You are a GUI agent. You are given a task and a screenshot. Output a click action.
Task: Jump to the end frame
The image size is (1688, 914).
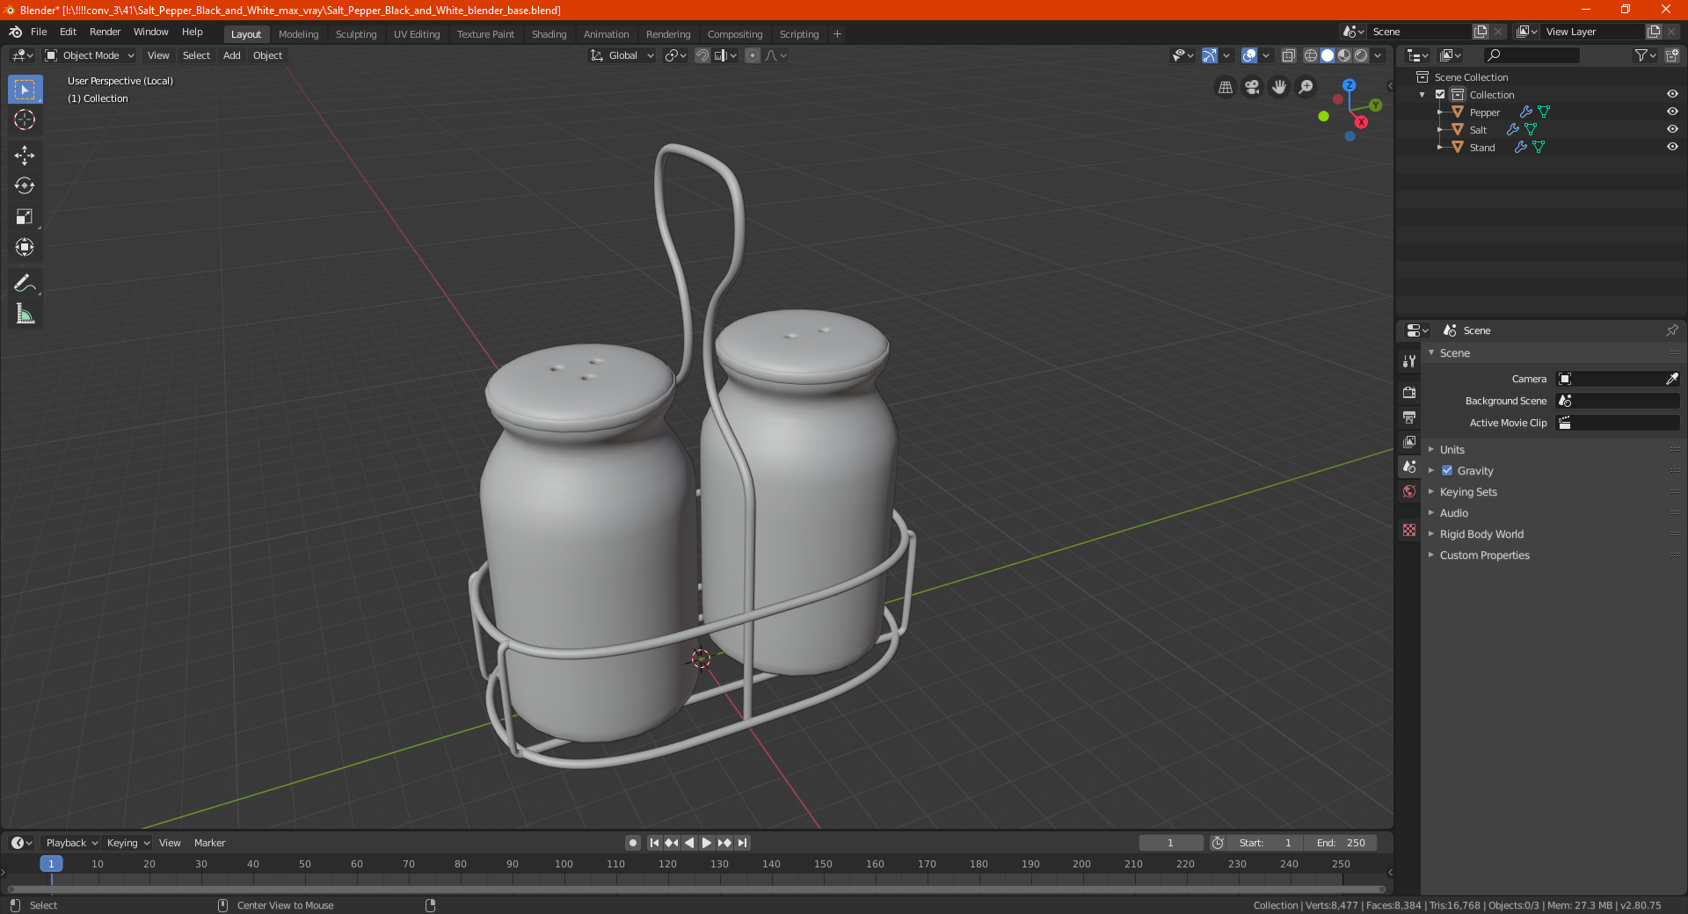pyautogui.click(x=743, y=843)
